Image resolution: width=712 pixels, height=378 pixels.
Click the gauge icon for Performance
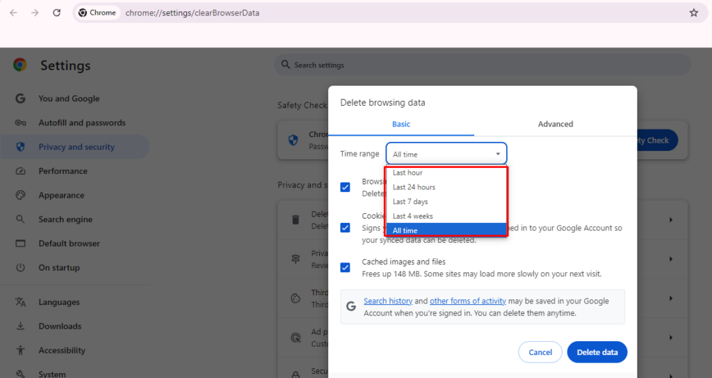[x=20, y=171]
